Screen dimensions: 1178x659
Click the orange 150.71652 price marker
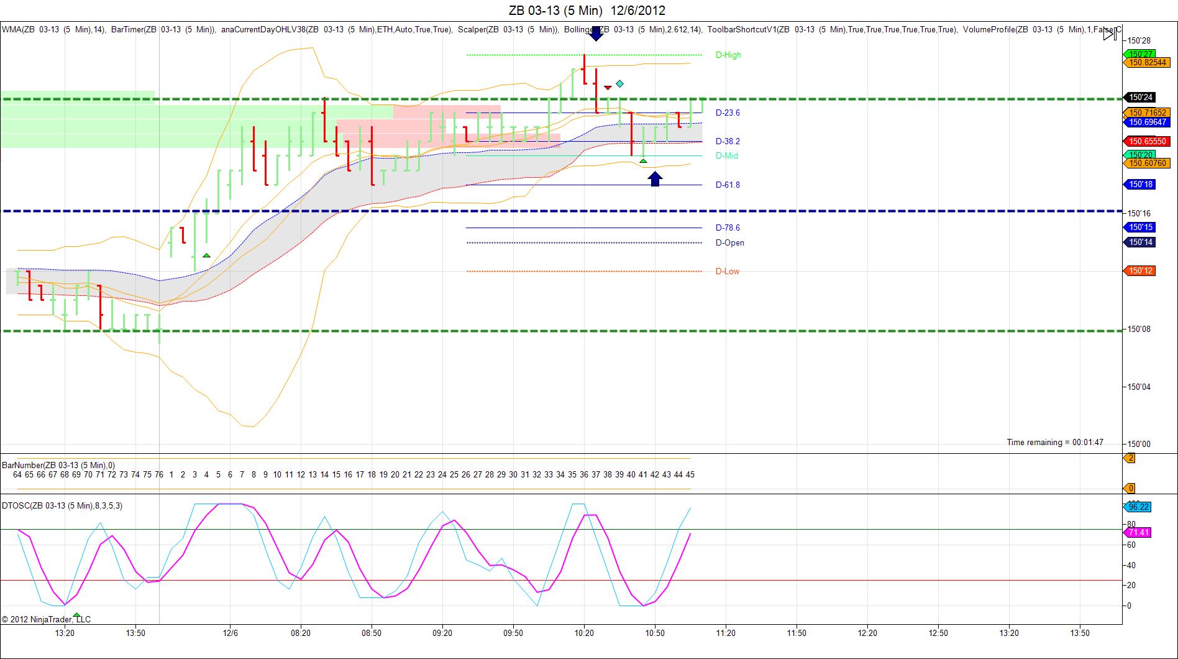[x=1146, y=113]
